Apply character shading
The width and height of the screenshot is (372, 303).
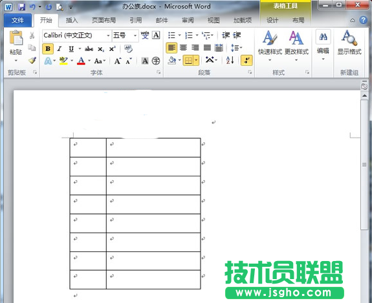145,61
